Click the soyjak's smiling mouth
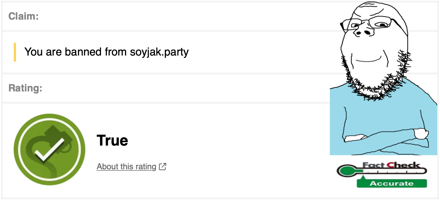440x200 pixels. [368, 60]
